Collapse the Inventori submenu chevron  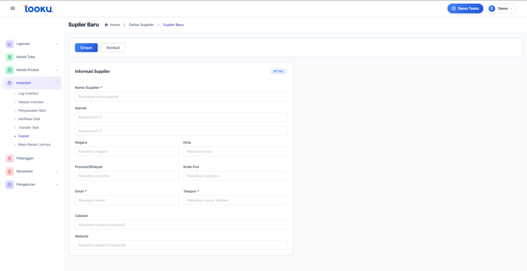pyautogui.click(x=57, y=82)
